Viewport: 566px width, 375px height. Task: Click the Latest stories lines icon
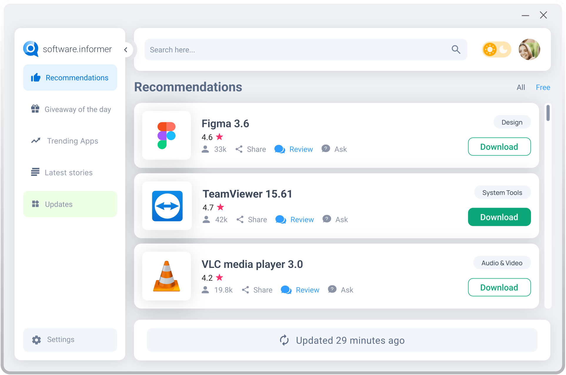pos(35,172)
